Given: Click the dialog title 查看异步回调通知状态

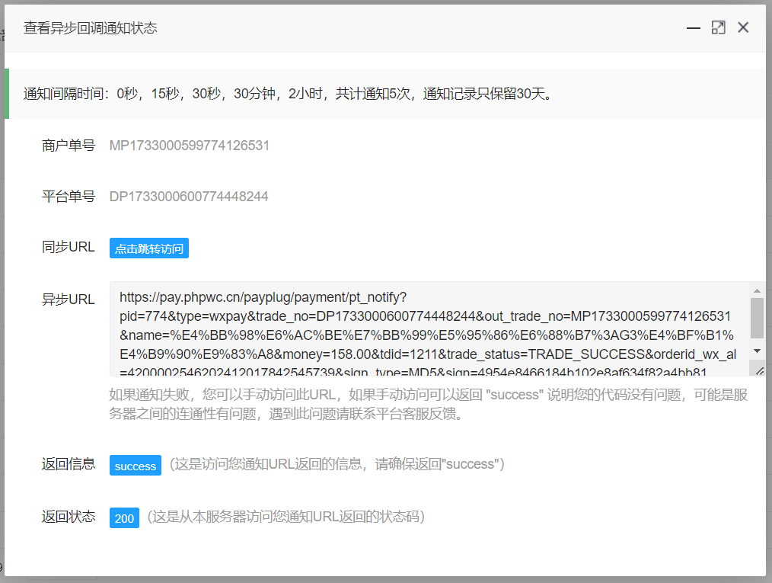Looking at the screenshot, I should pos(91,28).
